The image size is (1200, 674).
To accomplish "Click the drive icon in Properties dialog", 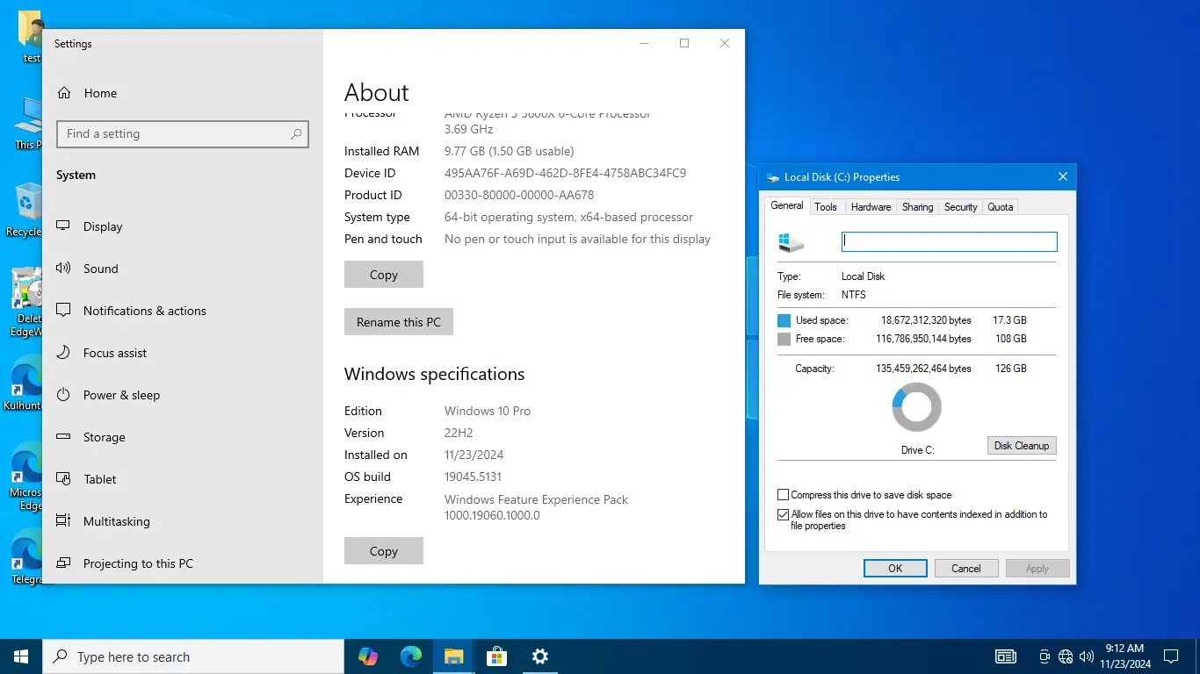I will (791, 243).
